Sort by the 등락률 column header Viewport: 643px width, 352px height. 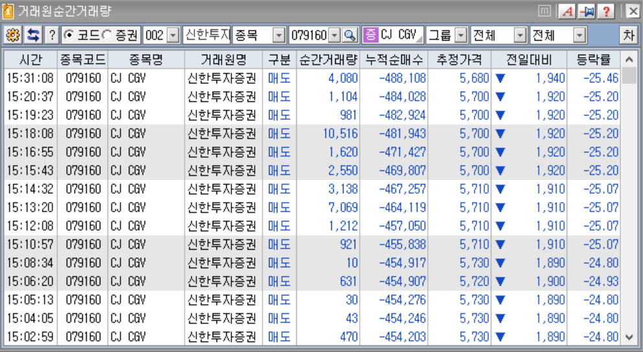tap(593, 60)
